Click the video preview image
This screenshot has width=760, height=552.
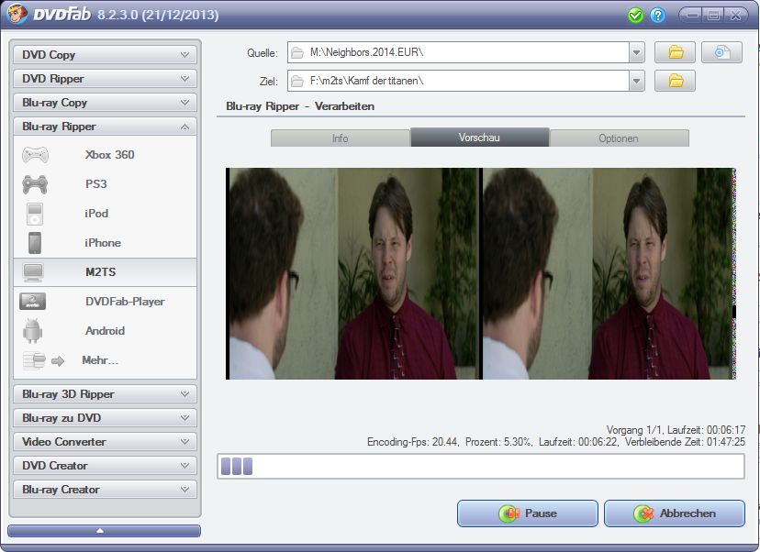(481, 273)
